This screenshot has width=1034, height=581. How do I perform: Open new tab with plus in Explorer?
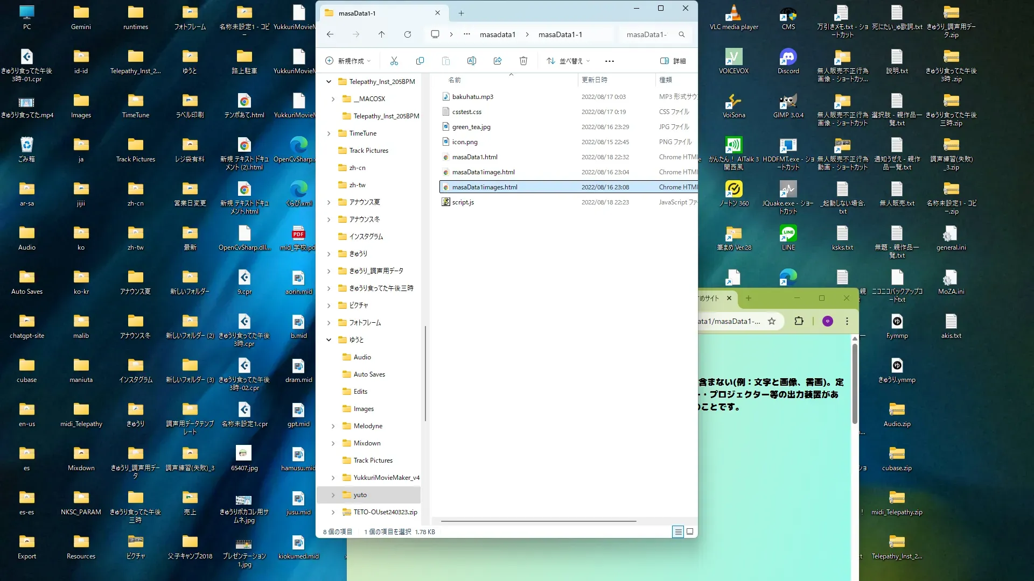461,13
